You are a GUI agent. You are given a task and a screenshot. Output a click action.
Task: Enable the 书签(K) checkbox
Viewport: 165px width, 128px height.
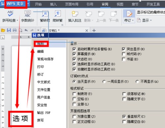(x=124, y=59)
